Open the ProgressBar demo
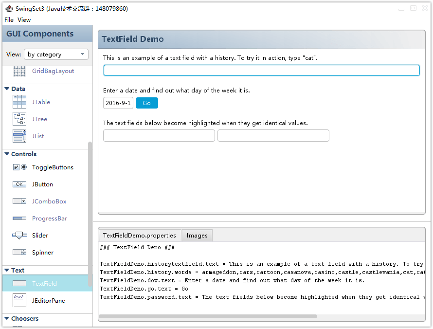This screenshot has width=433, height=329. 50,218
